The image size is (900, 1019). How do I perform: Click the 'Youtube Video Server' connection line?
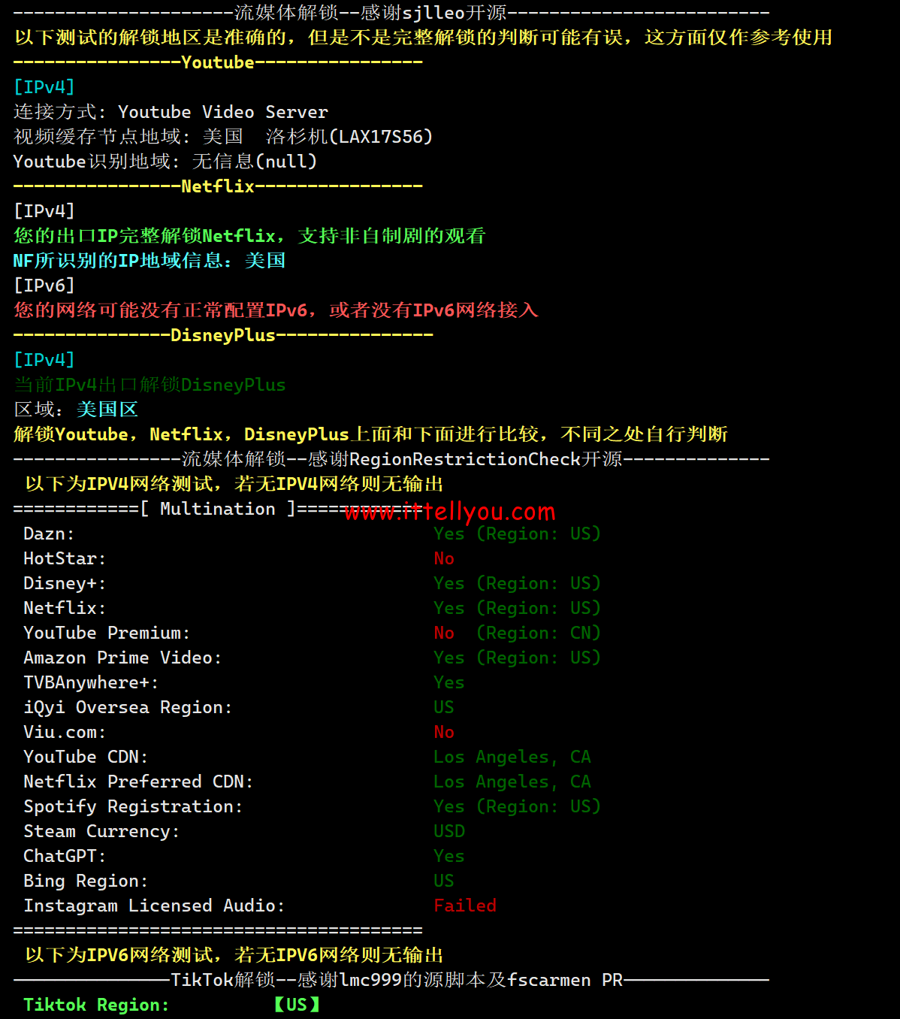point(171,112)
